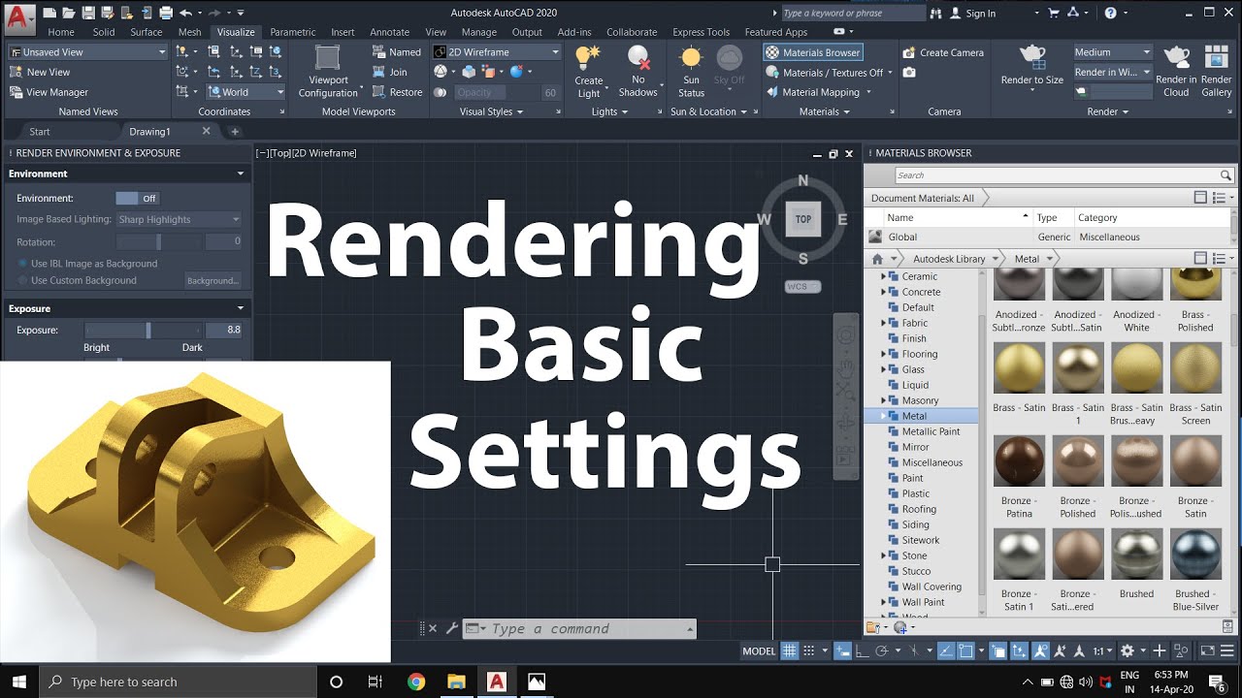This screenshot has height=698, width=1242.
Task: Switch to the Visualize ribbon tab
Action: pyautogui.click(x=236, y=32)
